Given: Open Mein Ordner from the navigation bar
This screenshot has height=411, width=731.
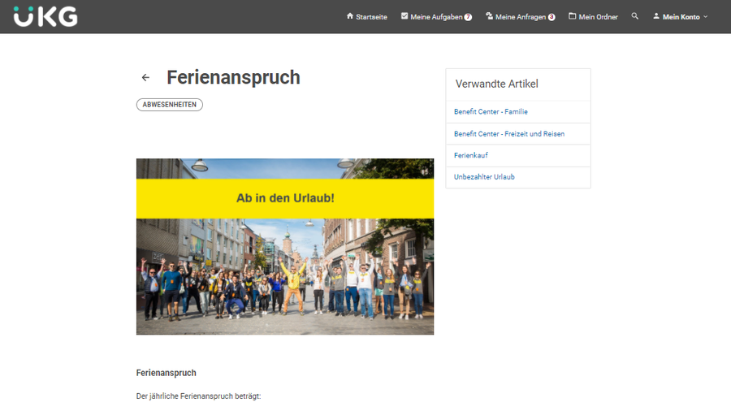Looking at the screenshot, I should pyautogui.click(x=598, y=17).
